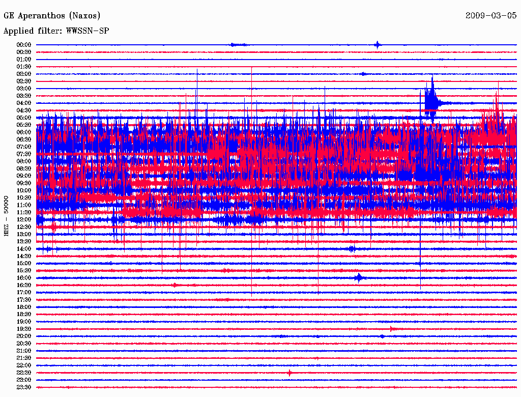Click the 20:00 time label
Viewport: 521px width, 397px height.
tap(24, 336)
